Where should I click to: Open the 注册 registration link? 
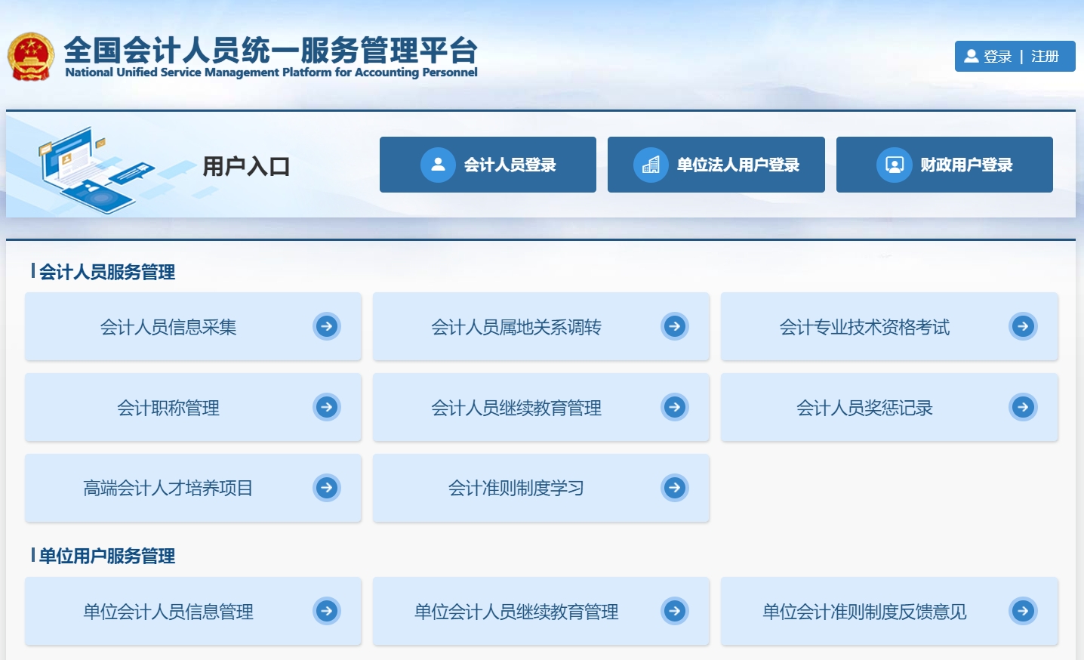click(x=1045, y=57)
